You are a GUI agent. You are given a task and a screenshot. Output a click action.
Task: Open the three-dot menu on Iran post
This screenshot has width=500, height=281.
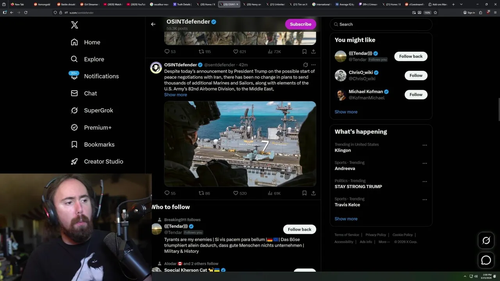(x=313, y=65)
